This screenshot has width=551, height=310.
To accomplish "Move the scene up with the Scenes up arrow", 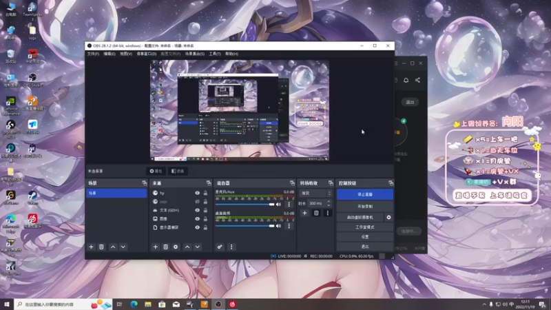I will click(113, 247).
